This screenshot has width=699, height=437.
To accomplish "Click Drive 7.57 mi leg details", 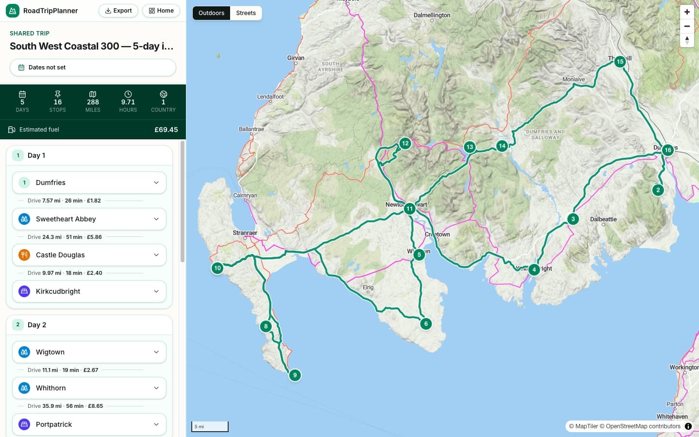I will pos(64,201).
